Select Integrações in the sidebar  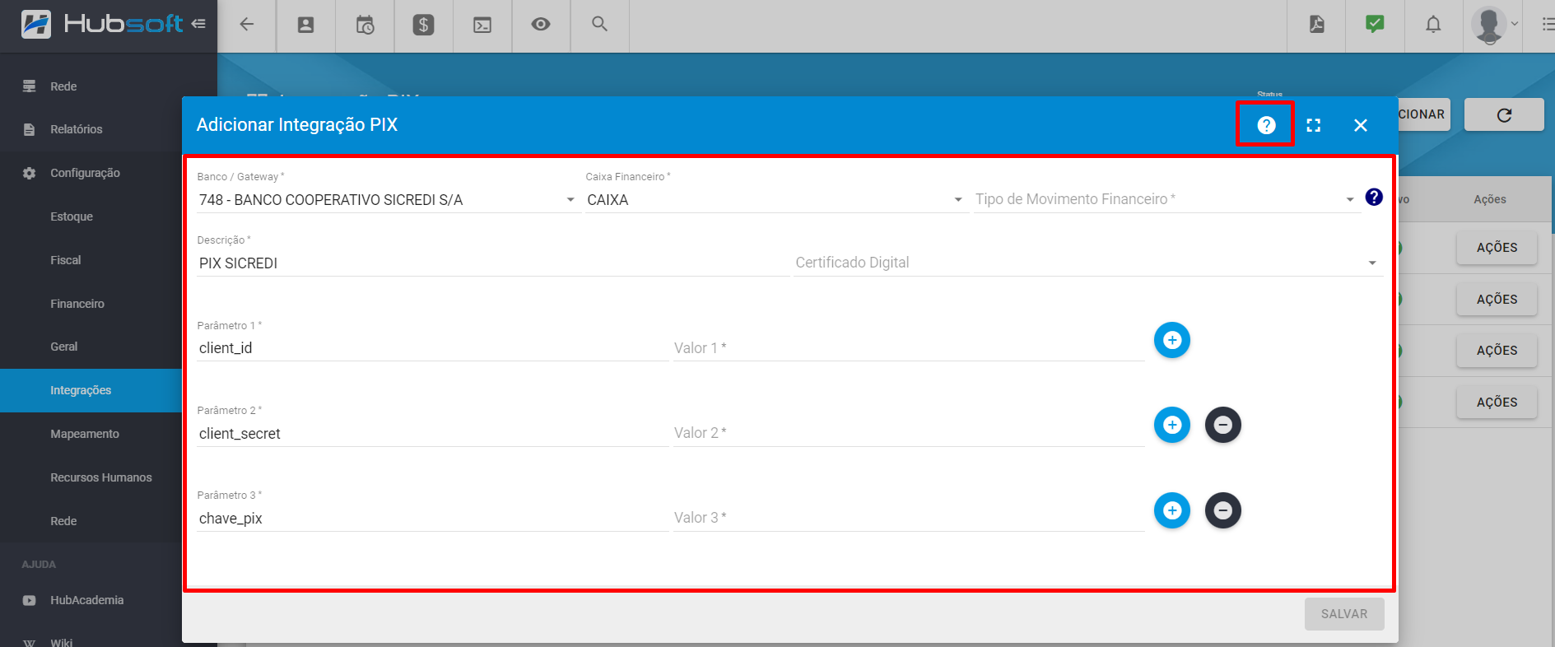coord(91,390)
